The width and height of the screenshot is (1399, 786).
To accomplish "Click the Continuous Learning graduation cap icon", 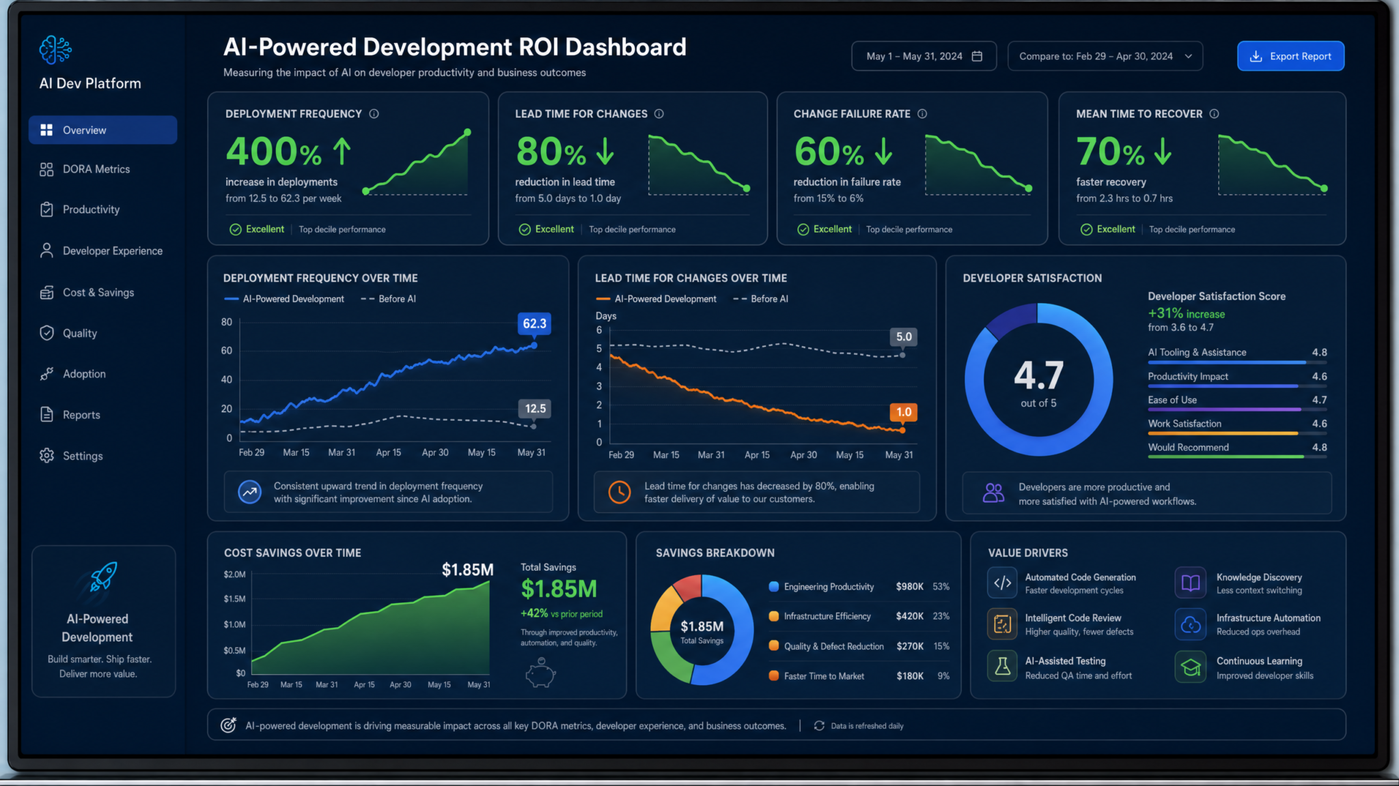I will tap(1191, 666).
